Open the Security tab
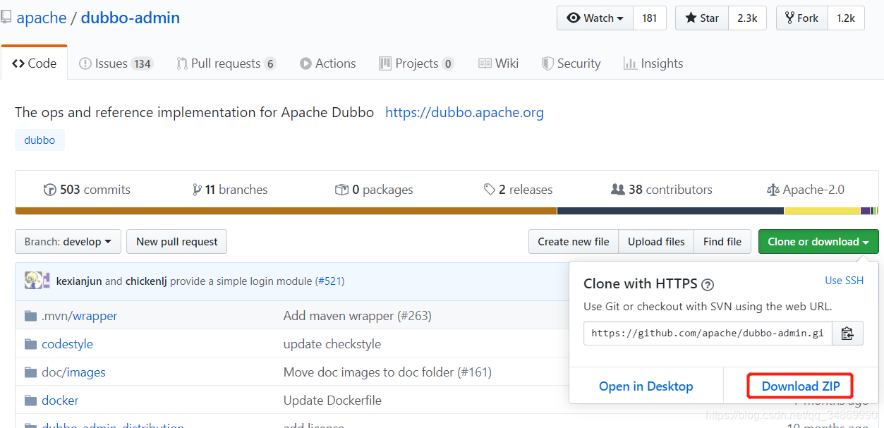884x428 pixels. pos(571,63)
